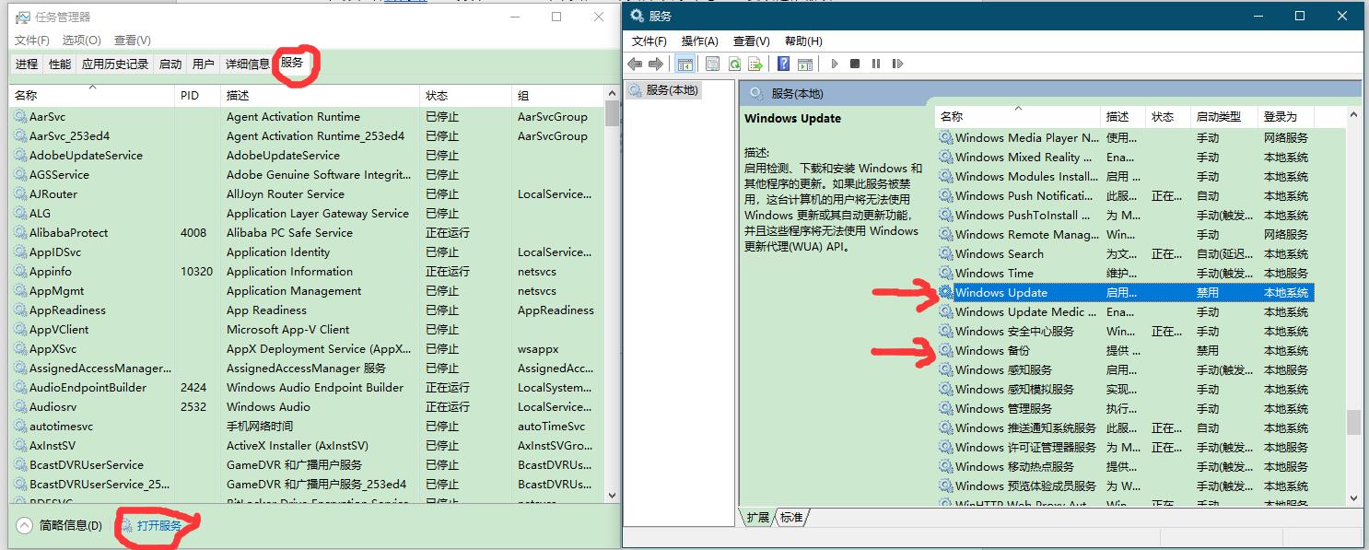
Task: Click gear icon beside Windows Media Player N...
Action: click(x=945, y=137)
